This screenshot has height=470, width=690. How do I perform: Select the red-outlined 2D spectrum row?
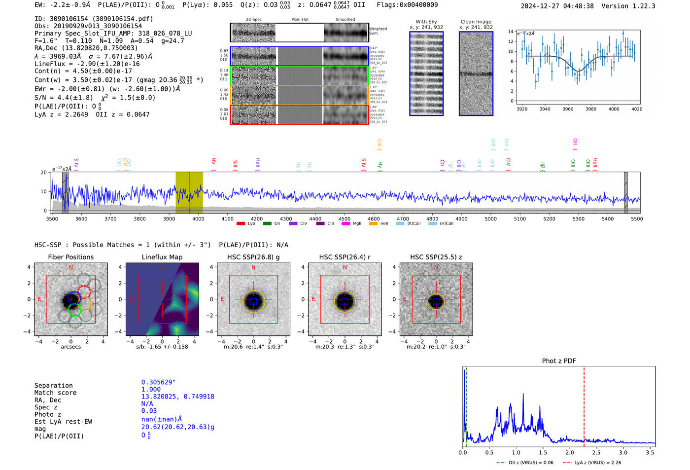pos(299,114)
